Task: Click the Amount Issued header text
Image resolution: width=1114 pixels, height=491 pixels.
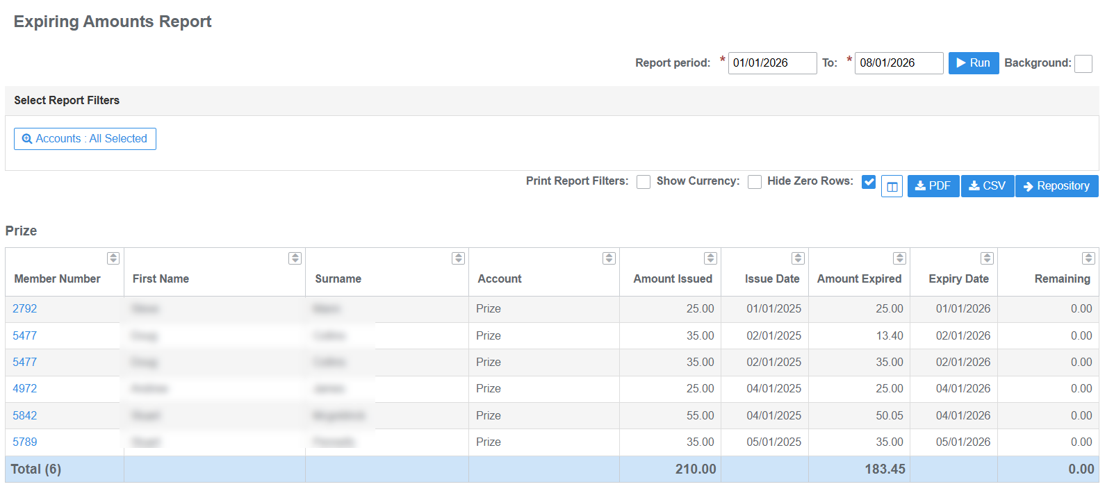Action: (673, 279)
